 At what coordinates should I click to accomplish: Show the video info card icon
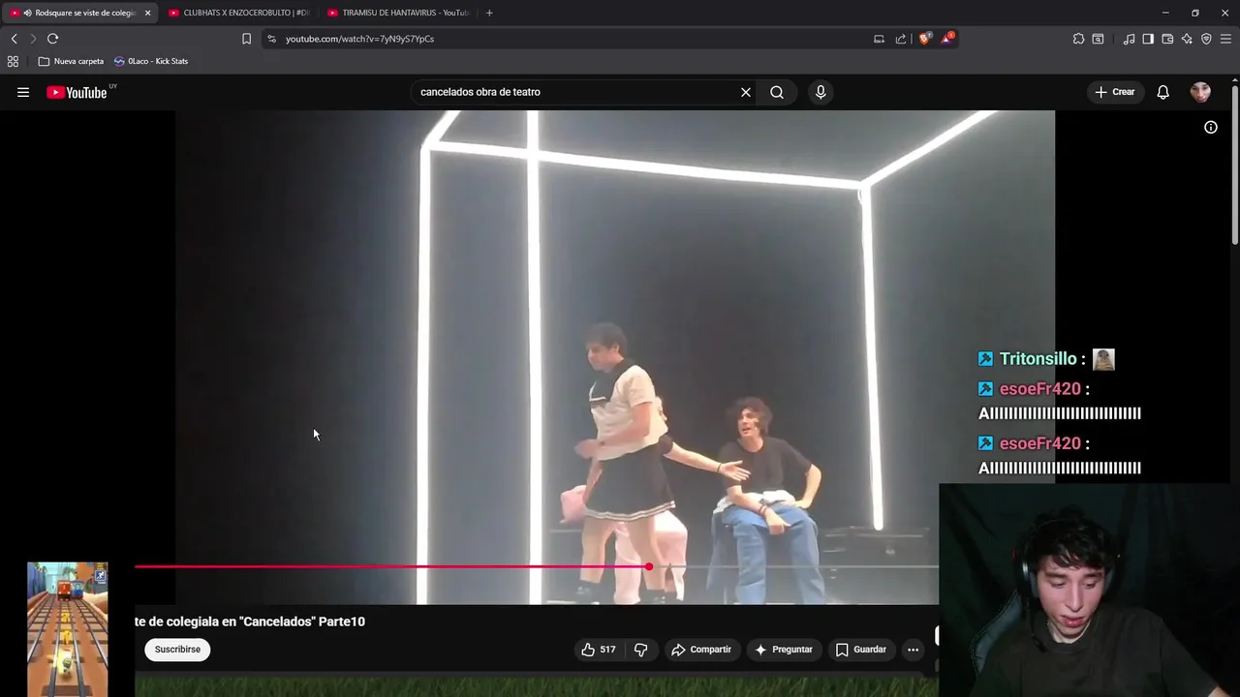pyautogui.click(x=1211, y=127)
